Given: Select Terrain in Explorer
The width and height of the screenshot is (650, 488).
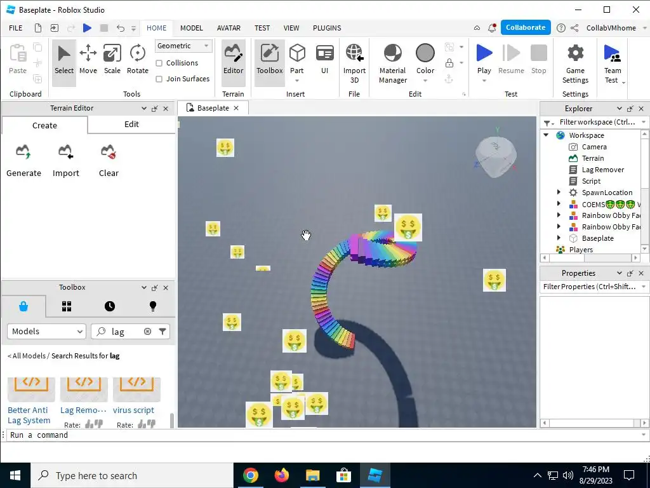Looking at the screenshot, I should pos(592,158).
